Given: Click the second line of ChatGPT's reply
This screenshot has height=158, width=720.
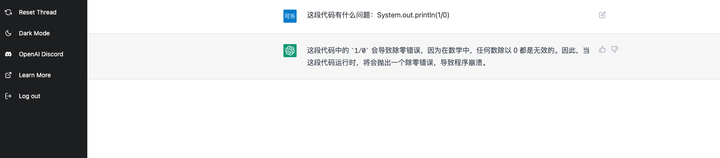Looking at the screenshot, I should 397,62.
